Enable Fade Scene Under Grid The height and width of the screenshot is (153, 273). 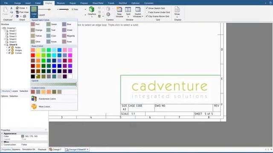[147, 12]
